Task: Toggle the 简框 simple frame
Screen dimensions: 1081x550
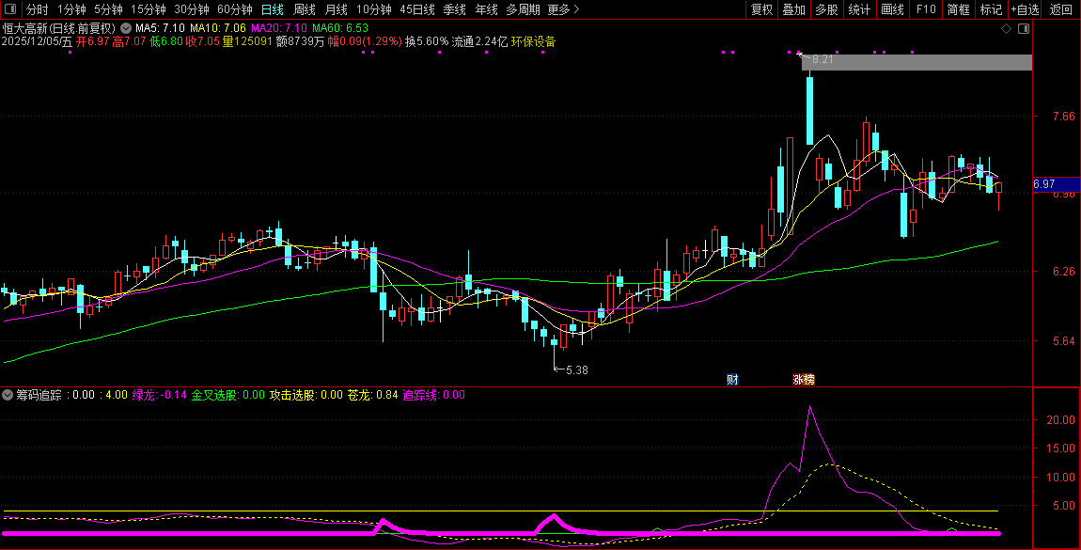Action: [x=958, y=9]
